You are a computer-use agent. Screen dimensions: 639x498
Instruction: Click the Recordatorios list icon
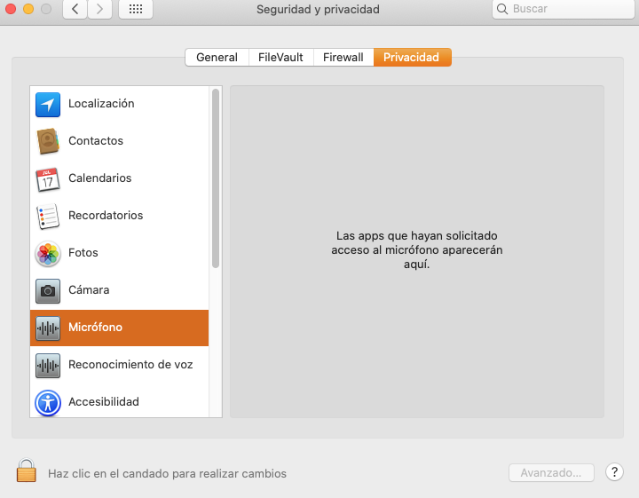[x=48, y=216]
